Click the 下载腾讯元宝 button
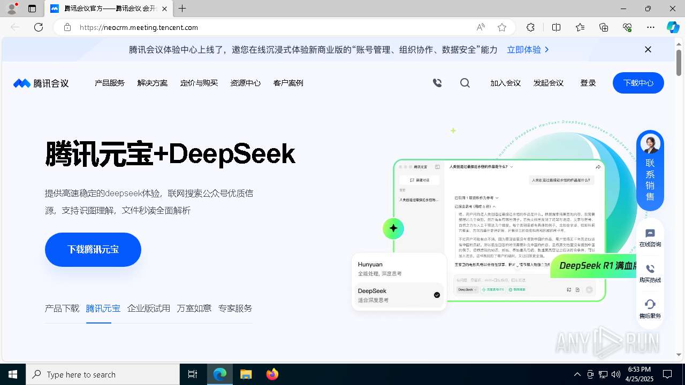The width and height of the screenshot is (685, 385). pos(93,250)
